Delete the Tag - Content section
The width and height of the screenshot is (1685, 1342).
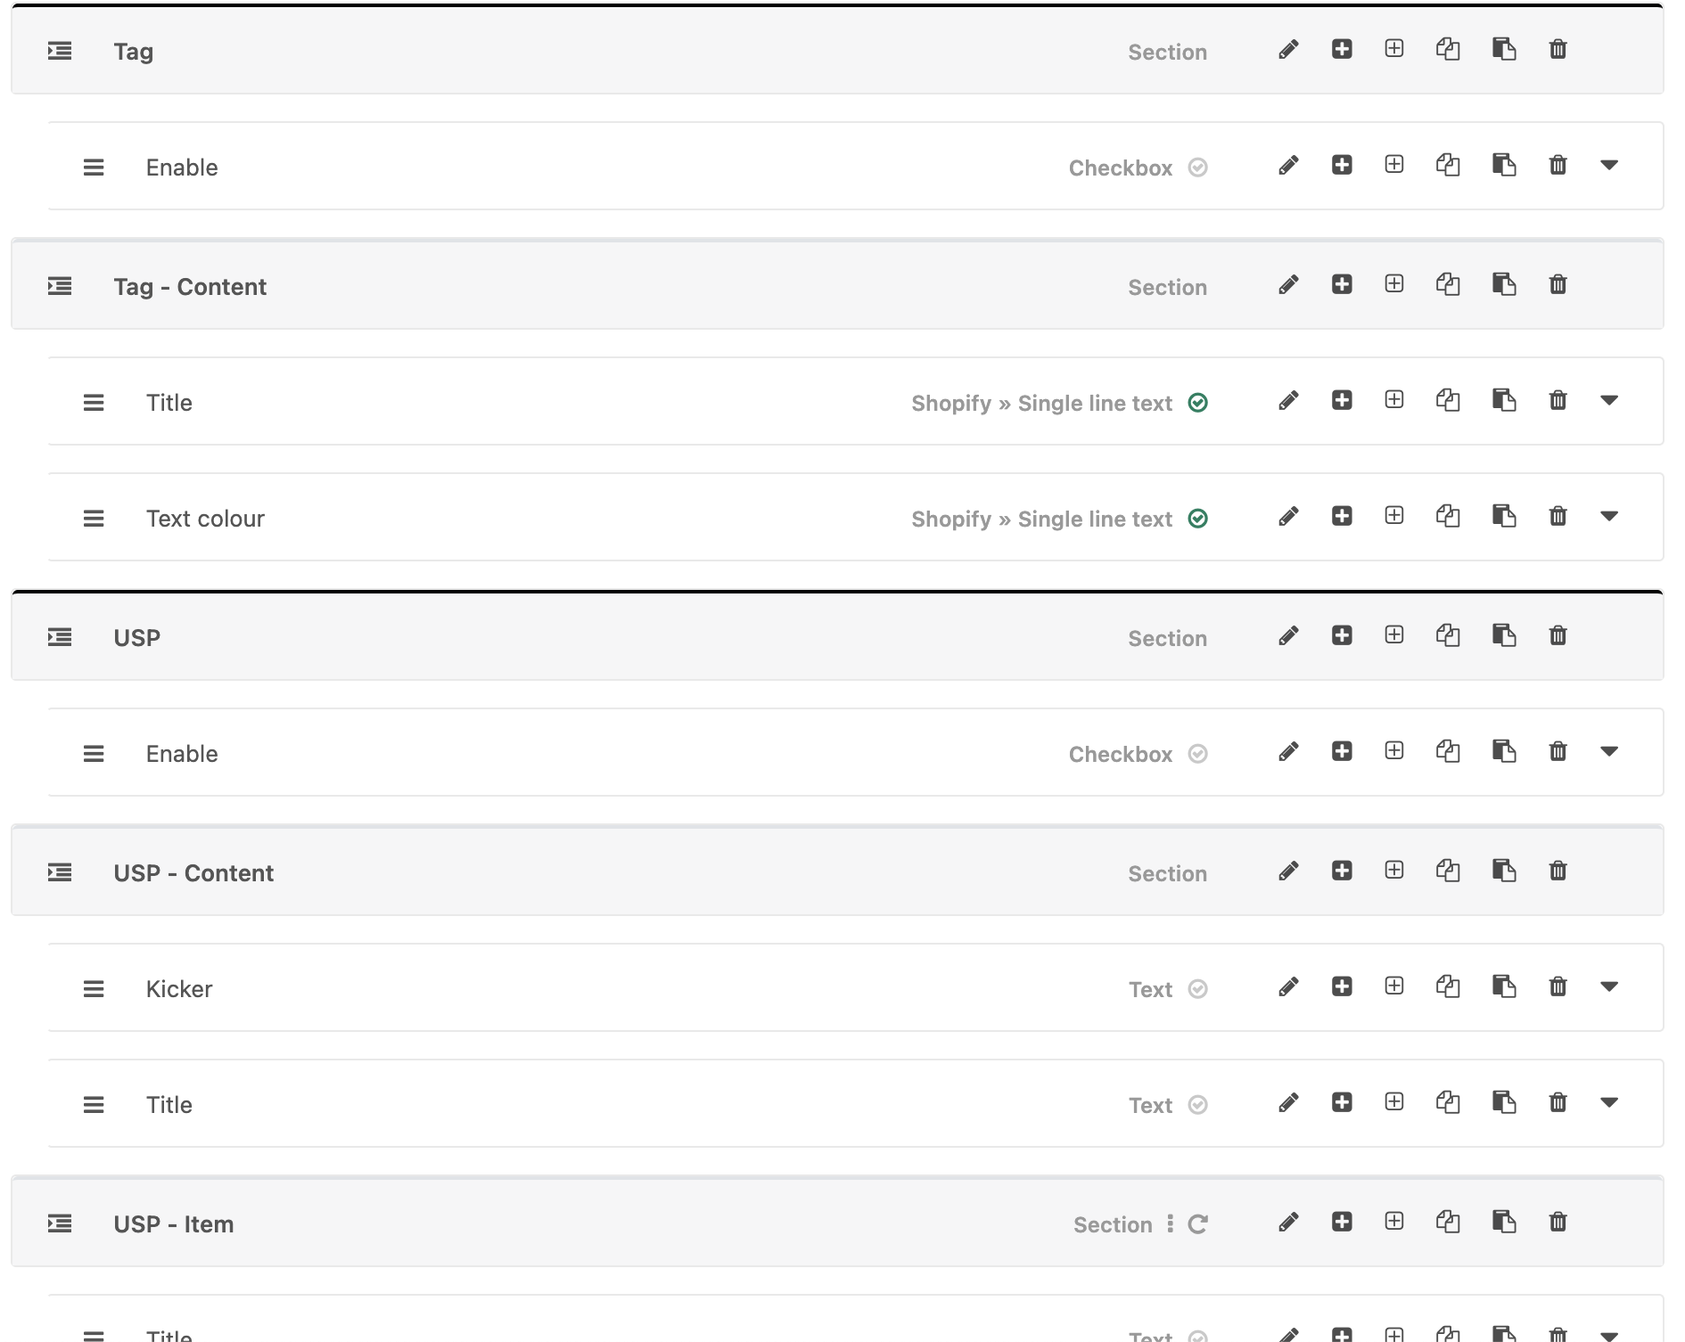pos(1558,285)
